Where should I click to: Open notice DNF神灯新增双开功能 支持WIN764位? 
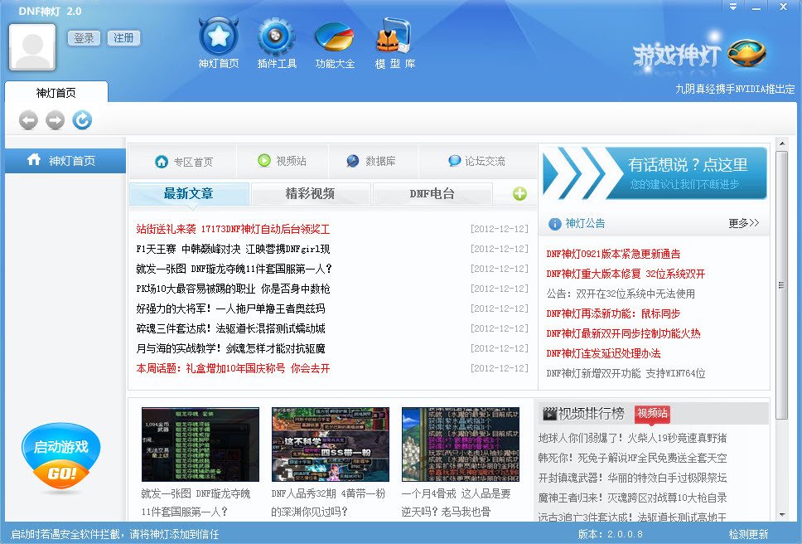tap(626, 373)
